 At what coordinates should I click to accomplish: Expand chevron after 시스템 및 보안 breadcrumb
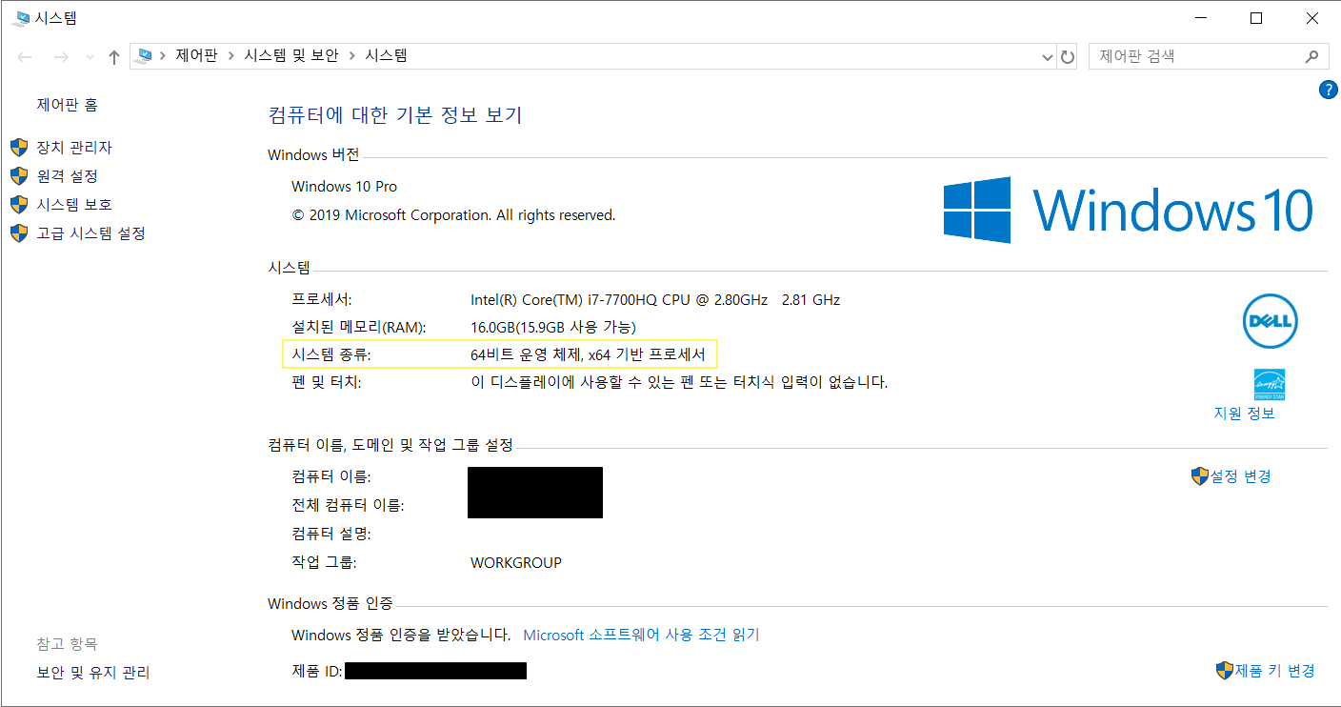[352, 56]
